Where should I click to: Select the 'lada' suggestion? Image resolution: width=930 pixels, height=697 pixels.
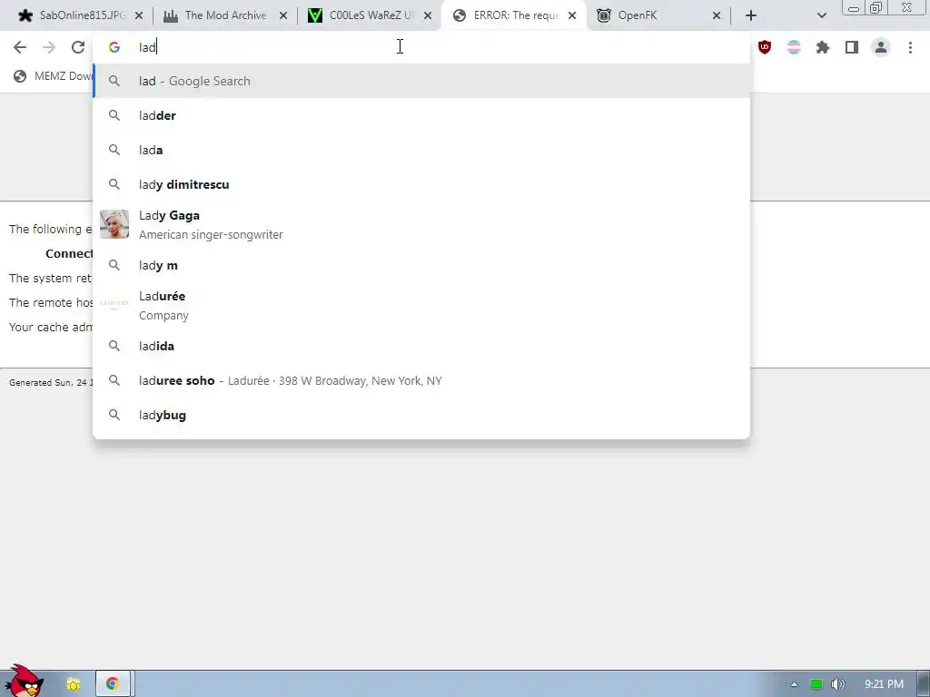pyautogui.click(x=421, y=150)
